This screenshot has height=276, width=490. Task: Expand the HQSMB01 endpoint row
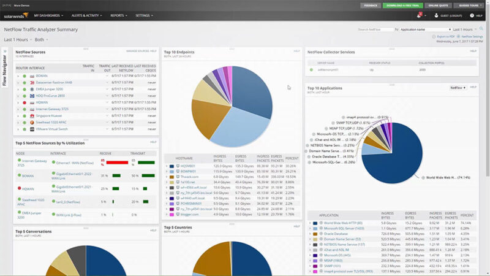[167, 166]
